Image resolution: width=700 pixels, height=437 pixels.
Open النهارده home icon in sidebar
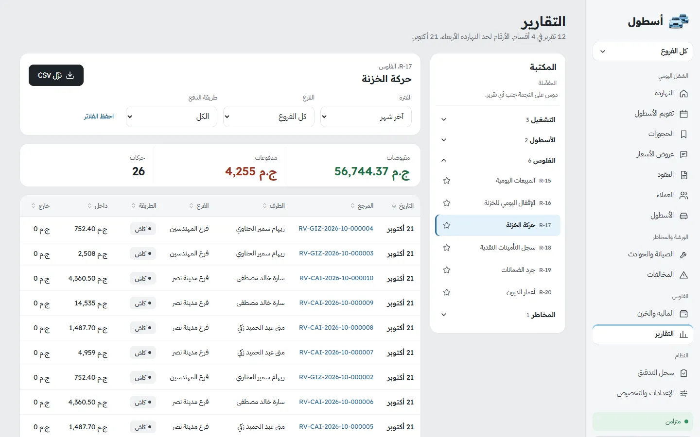pos(683,93)
